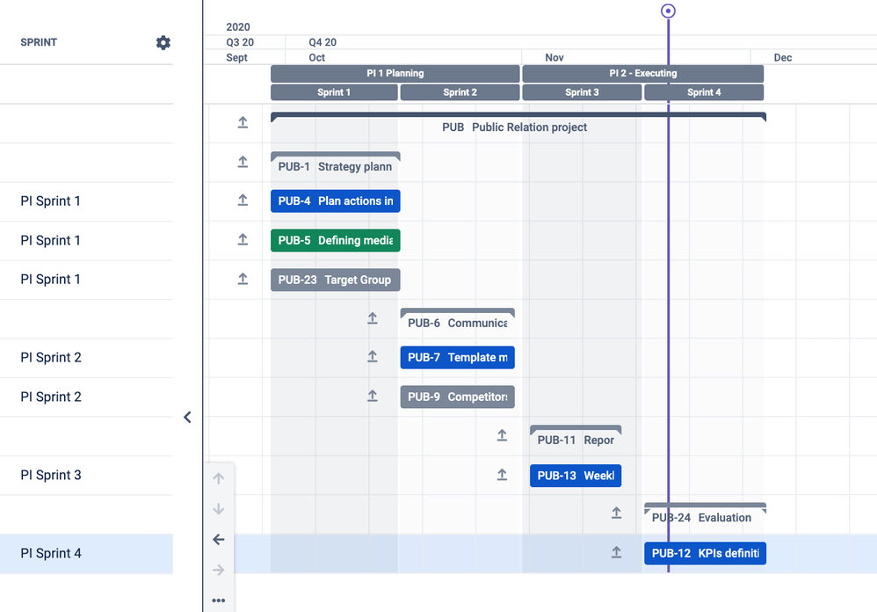877x612 pixels.
Task: Click outdent icon beside PUB-24 bar
Action: (616, 513)
